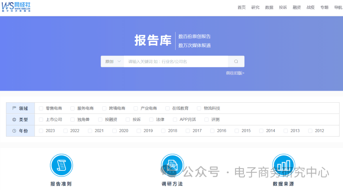Enable the 跨境电商 filter checkbox

104,108
